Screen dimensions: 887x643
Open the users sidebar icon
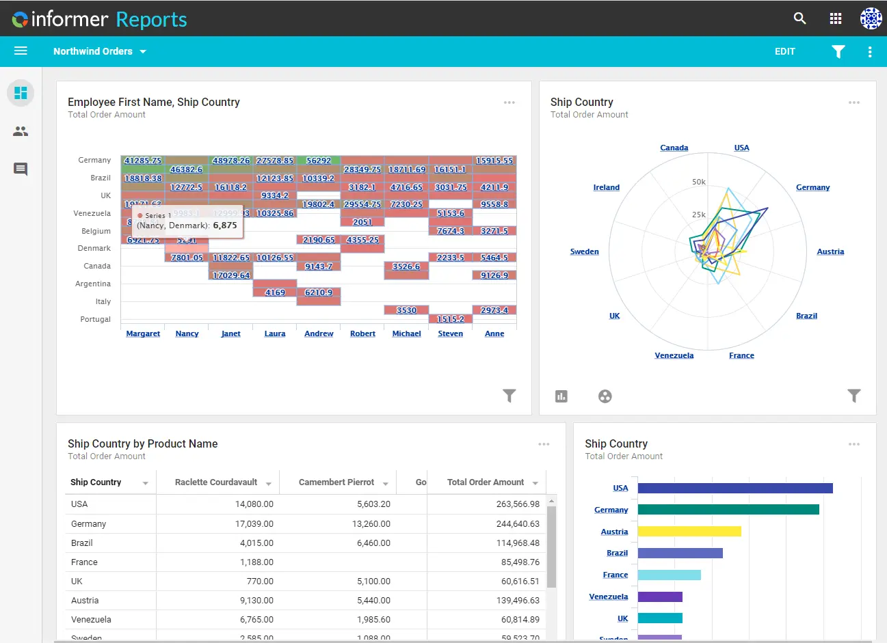tap(21, 131)
